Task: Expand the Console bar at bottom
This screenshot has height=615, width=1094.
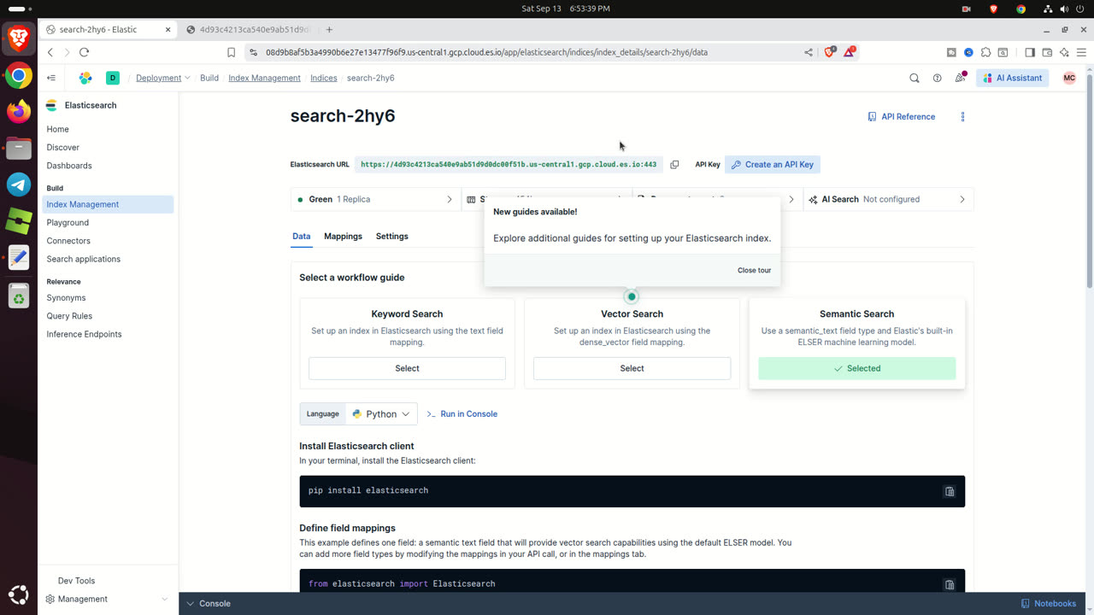Action: [209, 603]
